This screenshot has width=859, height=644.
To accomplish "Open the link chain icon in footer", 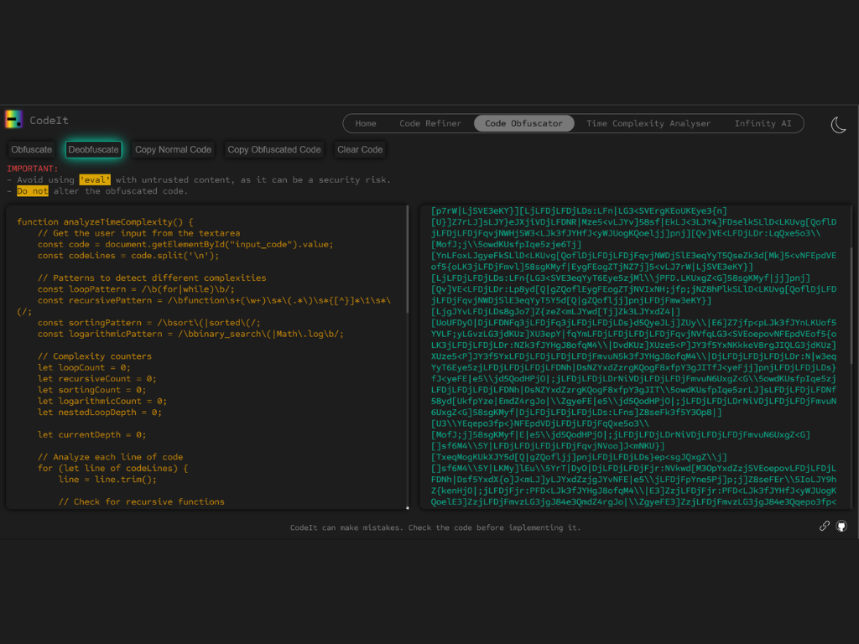I will coord(824,526).
